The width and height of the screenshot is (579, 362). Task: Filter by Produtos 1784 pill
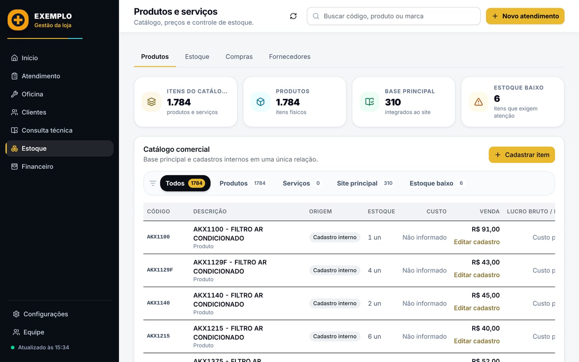(243, 183)
